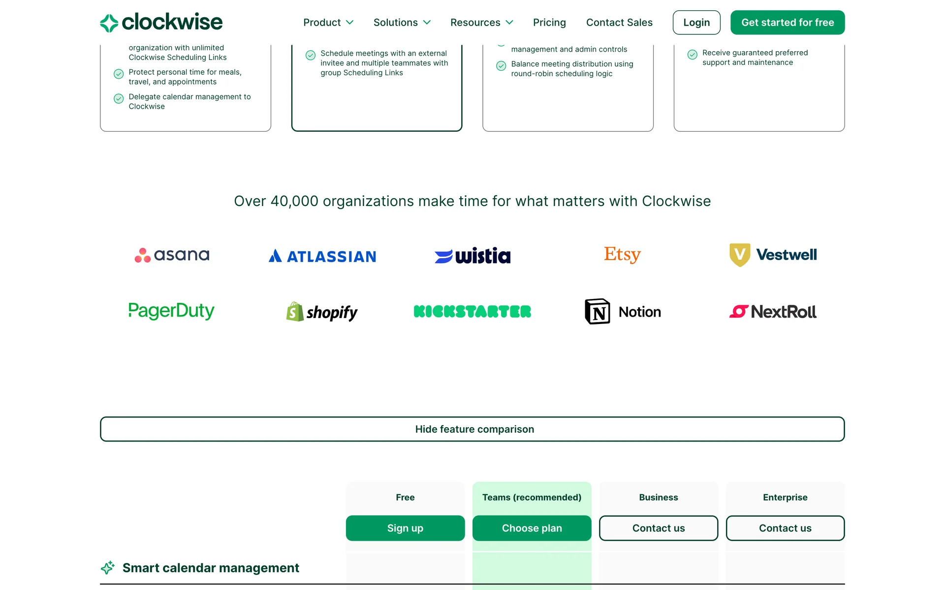Click the Etsy logo

622,254
